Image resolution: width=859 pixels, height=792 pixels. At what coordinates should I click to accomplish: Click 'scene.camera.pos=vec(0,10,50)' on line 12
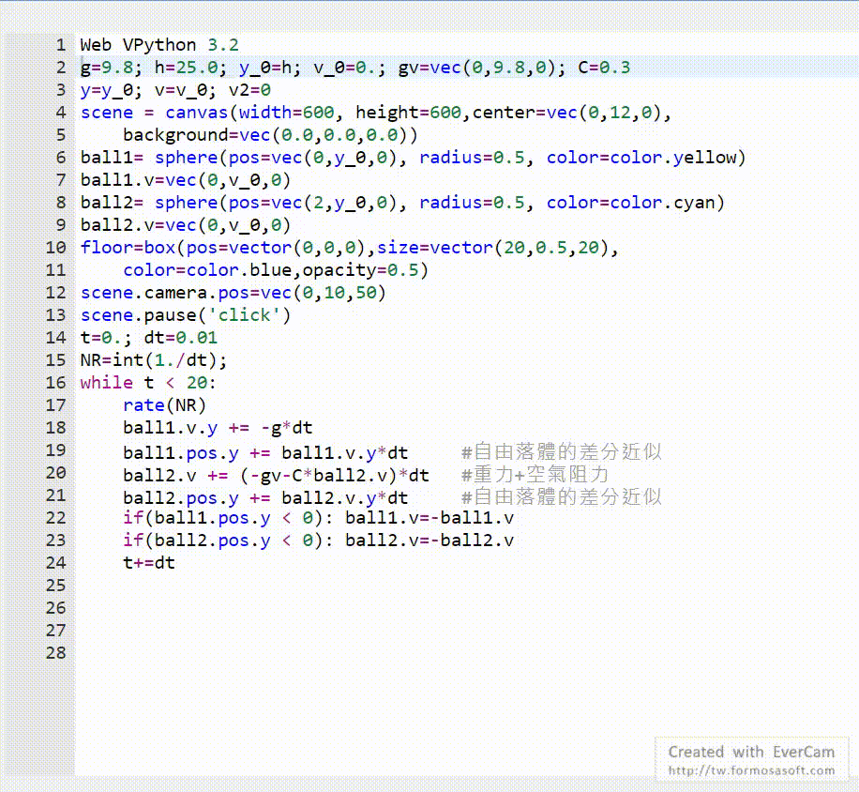pyautogui.click(x=234, y=293)
